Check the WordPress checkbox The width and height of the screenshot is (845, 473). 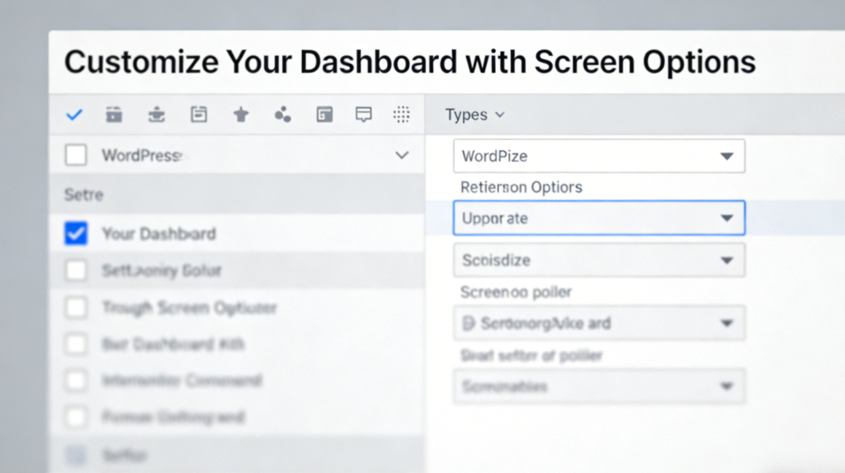click(x=76, y=156)
